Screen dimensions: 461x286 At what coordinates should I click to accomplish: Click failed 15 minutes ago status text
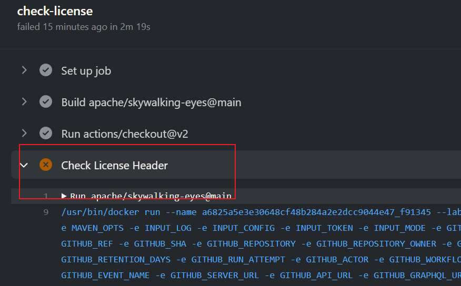pos(84,27)
